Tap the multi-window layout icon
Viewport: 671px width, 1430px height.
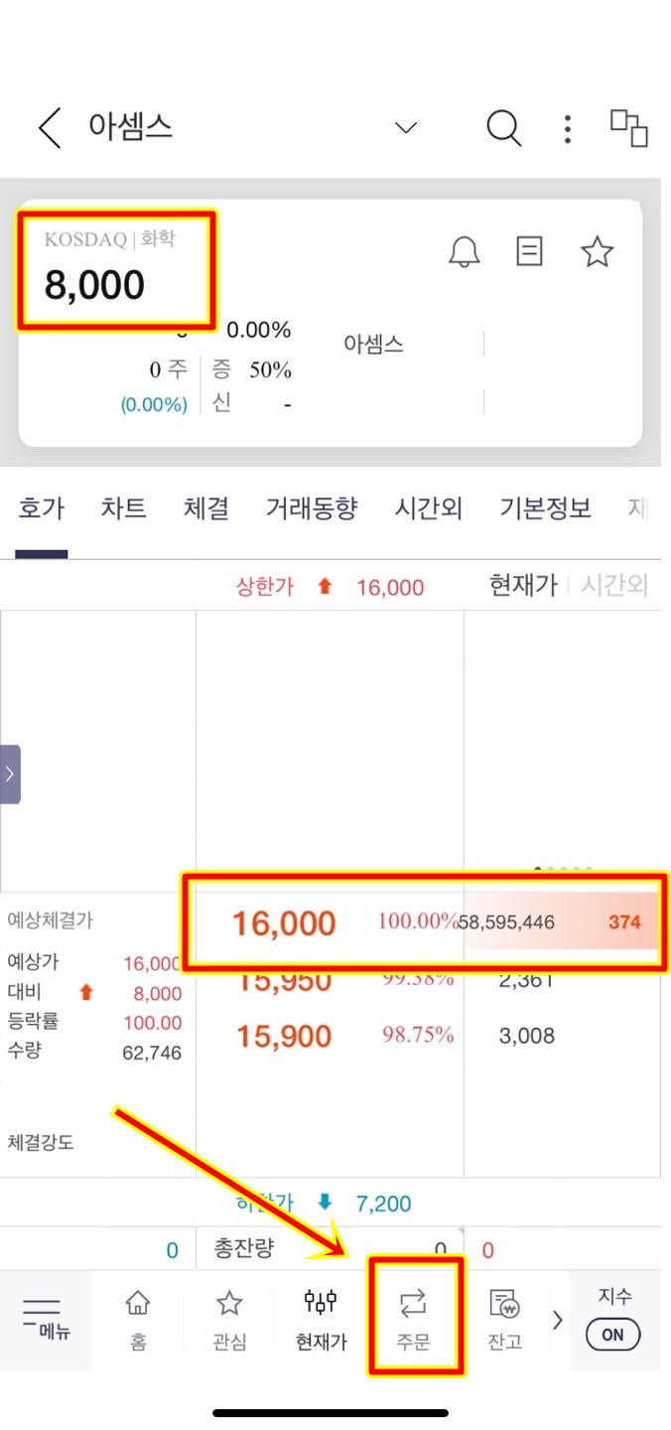pos(628,128)
